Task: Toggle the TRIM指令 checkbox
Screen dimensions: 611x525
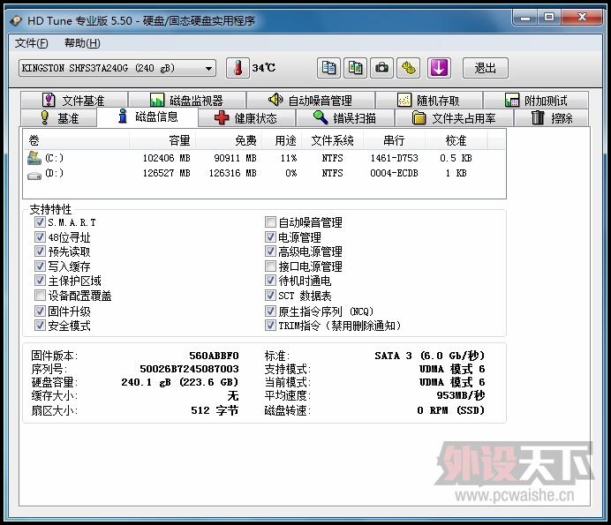Action: coord(270,326)
